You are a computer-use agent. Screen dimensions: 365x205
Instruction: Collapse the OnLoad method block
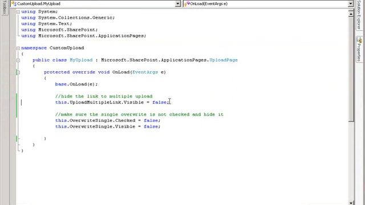(18, 72)
